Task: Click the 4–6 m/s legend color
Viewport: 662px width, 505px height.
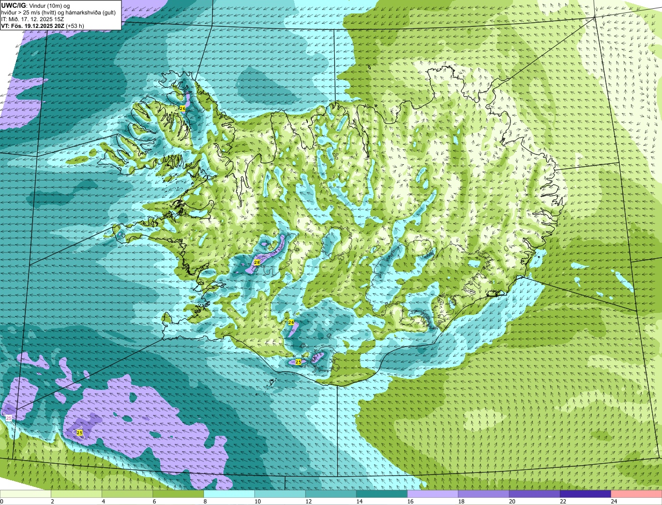Action: coord(127,494)
